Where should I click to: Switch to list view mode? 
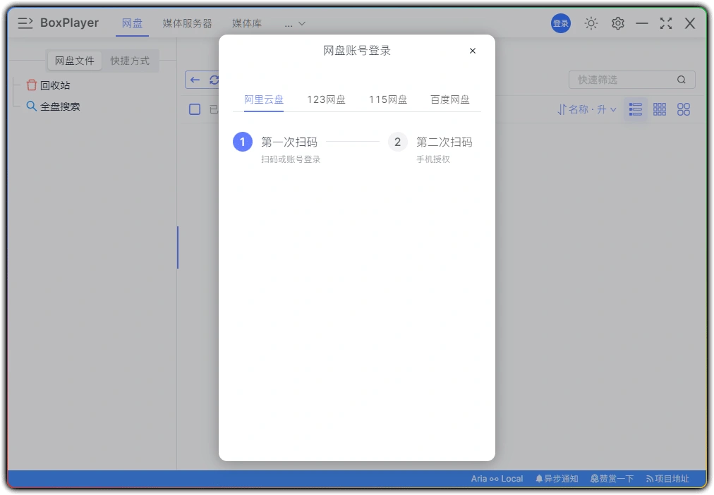pos(635,109)
